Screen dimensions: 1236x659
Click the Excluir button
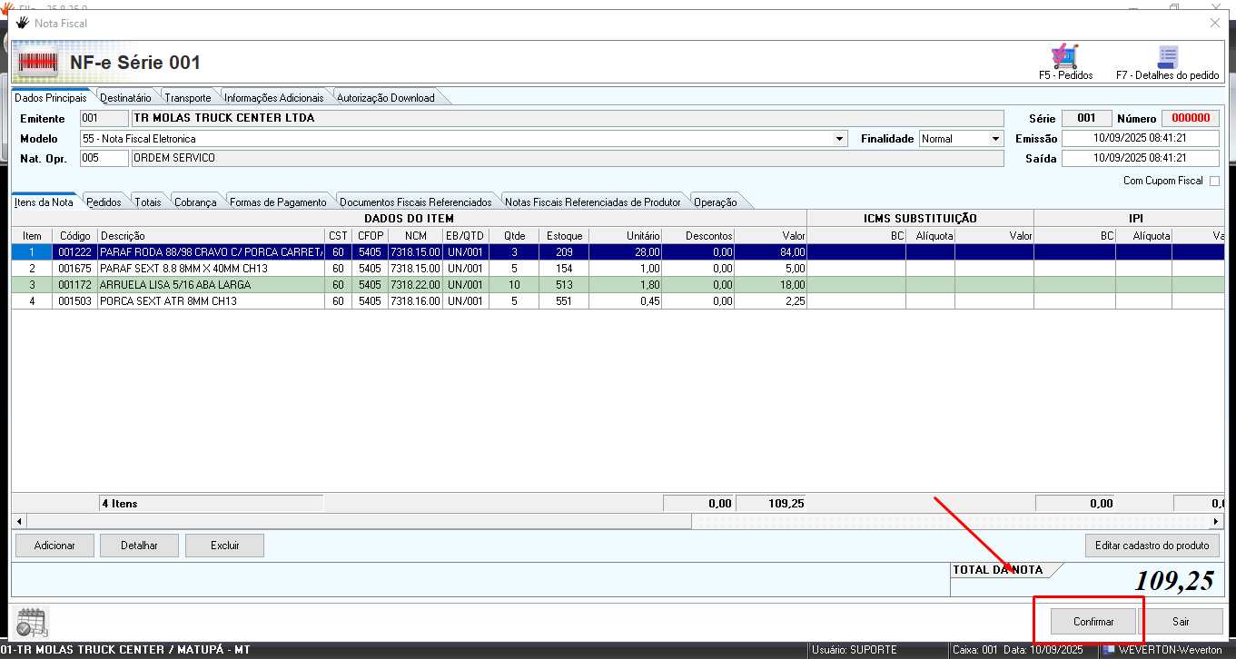pos(224,546)
